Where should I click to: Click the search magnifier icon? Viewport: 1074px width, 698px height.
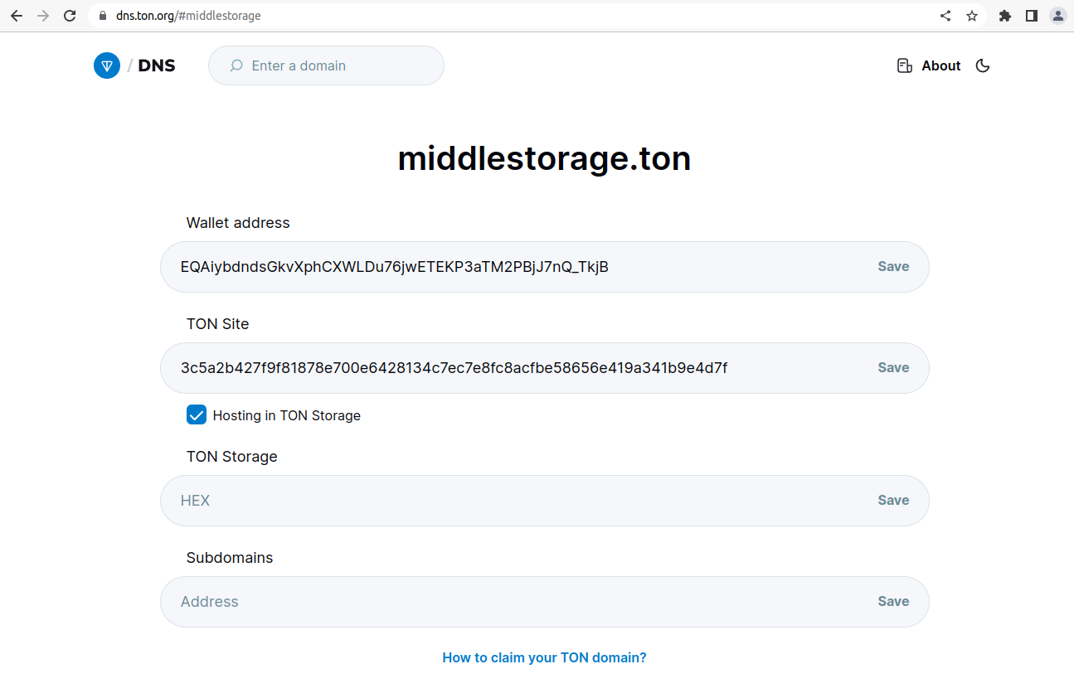pos(236,65)
